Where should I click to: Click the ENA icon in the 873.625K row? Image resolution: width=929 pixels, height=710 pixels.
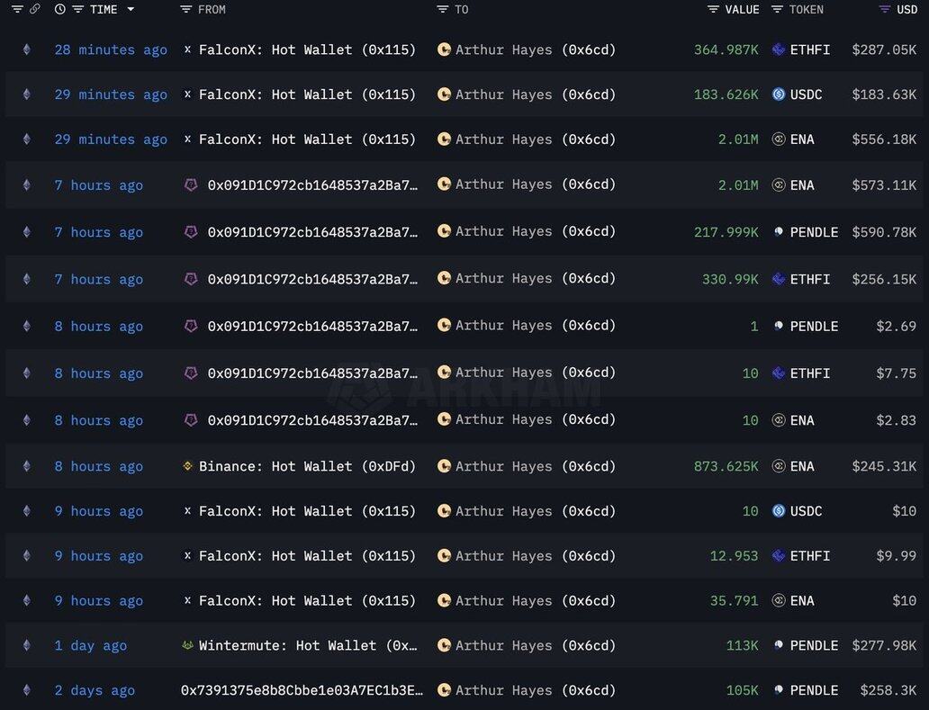coord(779,466)
